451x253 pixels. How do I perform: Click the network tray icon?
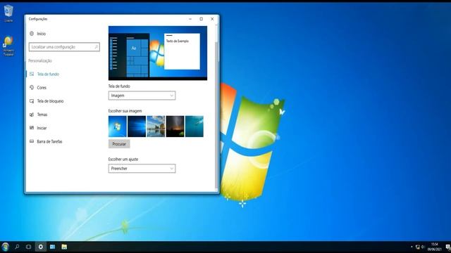pos(418,247)
